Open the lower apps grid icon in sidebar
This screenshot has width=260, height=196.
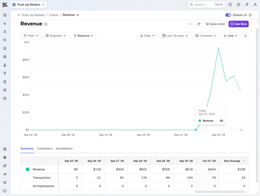[5, 149]
